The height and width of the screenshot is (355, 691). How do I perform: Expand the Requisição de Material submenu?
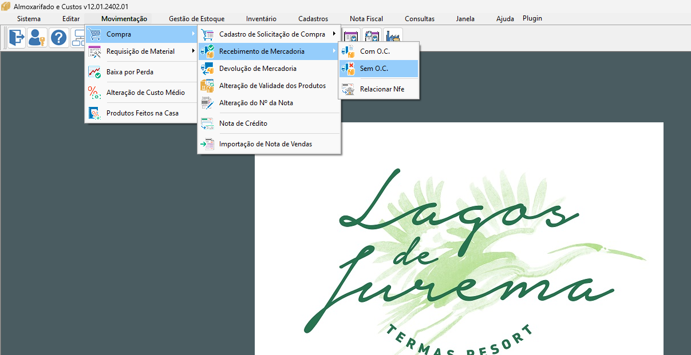click(x=141, y=51)
